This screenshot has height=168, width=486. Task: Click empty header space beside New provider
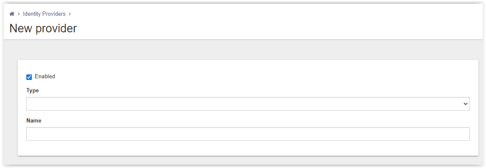tap(279, 28)
